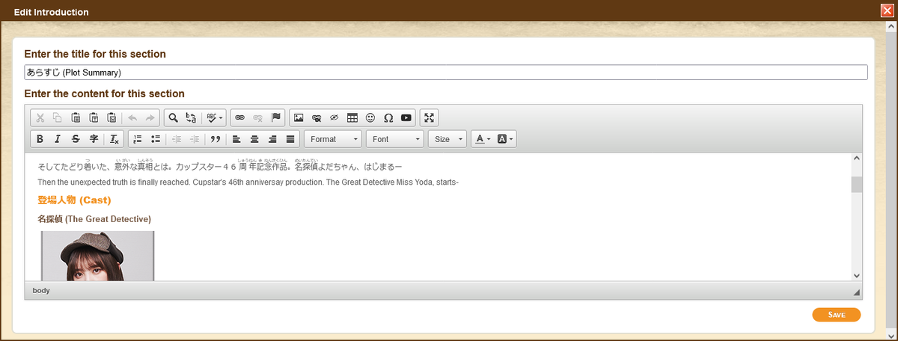Click the section title input field
The height and width of the screenshot is (341, 898).
445,73
